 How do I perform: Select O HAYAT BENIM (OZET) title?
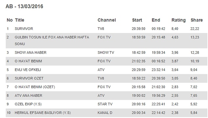point(35,87)
